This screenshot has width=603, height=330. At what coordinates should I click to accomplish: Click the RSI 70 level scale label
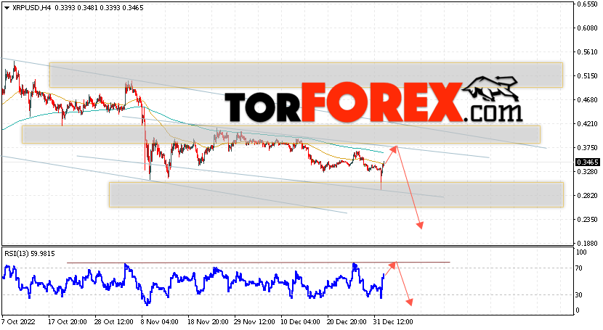(x=579, y=268)
